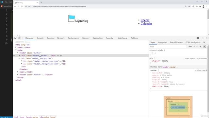Select the inspect element picker icon

15,38
